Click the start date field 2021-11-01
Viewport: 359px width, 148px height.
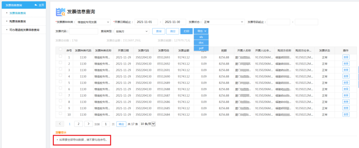146,22
